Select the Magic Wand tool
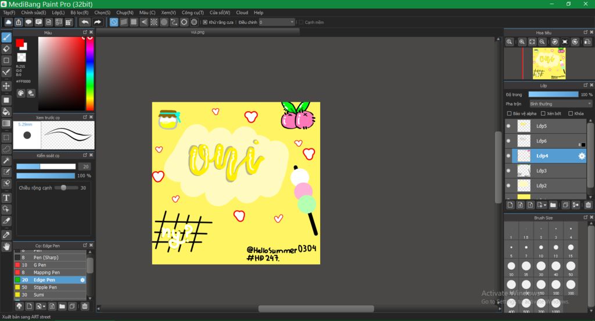The image size is (595, 321). [6, 160]
